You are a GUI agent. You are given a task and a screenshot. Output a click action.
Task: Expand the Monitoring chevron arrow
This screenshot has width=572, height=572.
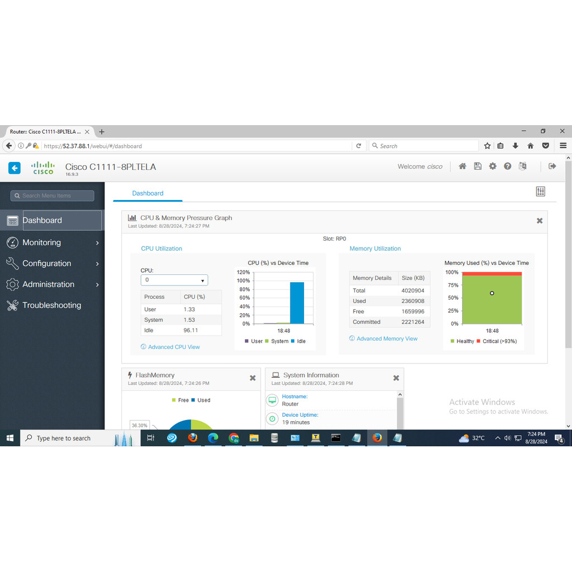point(97,243)
